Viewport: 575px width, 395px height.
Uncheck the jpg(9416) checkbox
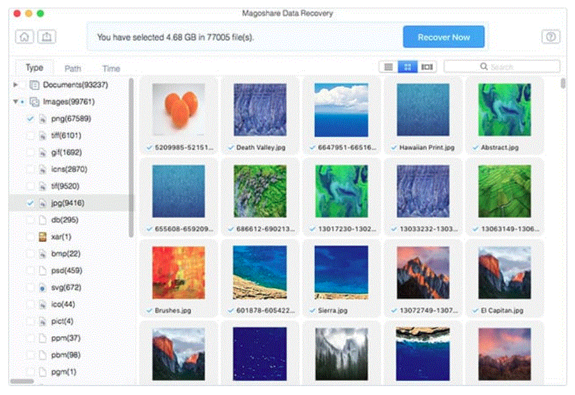click(31, 203)
